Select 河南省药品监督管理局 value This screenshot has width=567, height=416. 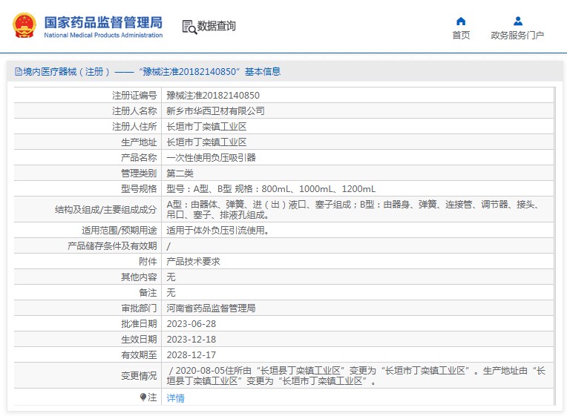(211, 308)
